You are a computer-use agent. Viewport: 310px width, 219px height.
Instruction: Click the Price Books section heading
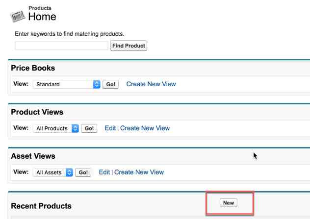[x=33, y=68]
